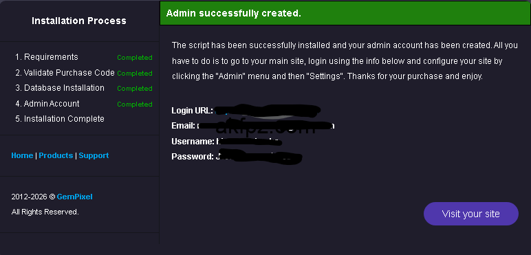Click Completed status next to Requirements
This screenshot has height=255, width=531.
(134, 58)
